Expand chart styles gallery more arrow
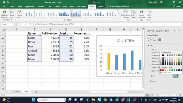This screenshot has width=183, height=103. click(x=118, y=16)
